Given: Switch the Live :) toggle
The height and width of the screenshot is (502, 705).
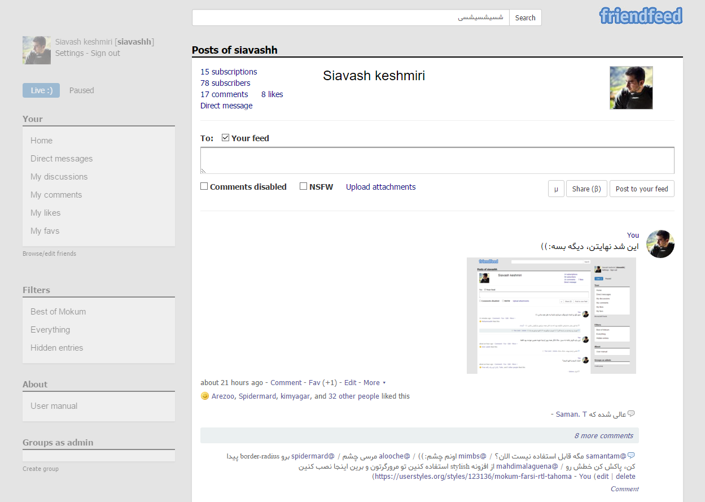Looking at the screenshot, I should tap(41, 90).
